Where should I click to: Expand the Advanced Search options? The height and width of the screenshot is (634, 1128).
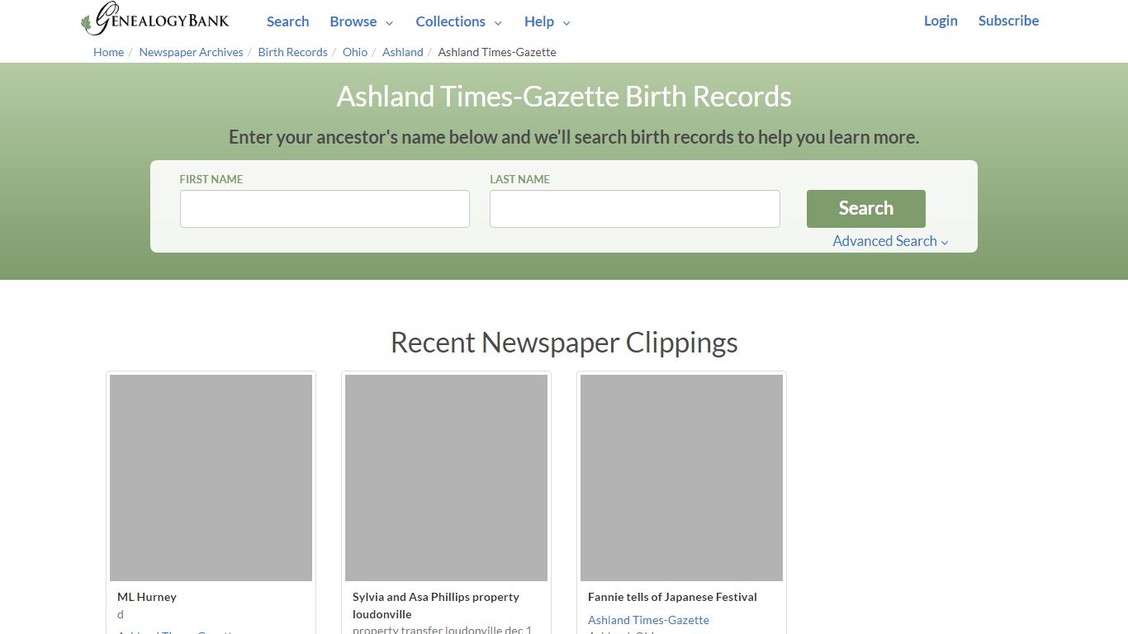coord(890,241)
